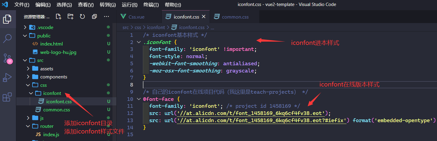
Task: Collapse all folders in explorer
Action: [x=94, y=16]
